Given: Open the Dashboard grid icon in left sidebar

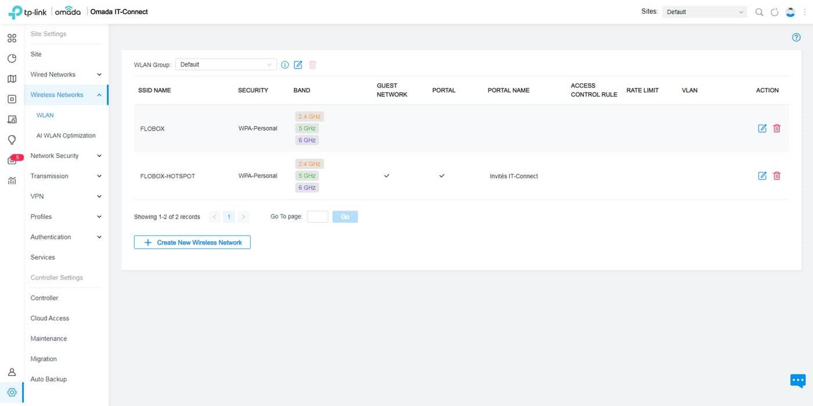Looking at the screenshot, I should [12, 38].
